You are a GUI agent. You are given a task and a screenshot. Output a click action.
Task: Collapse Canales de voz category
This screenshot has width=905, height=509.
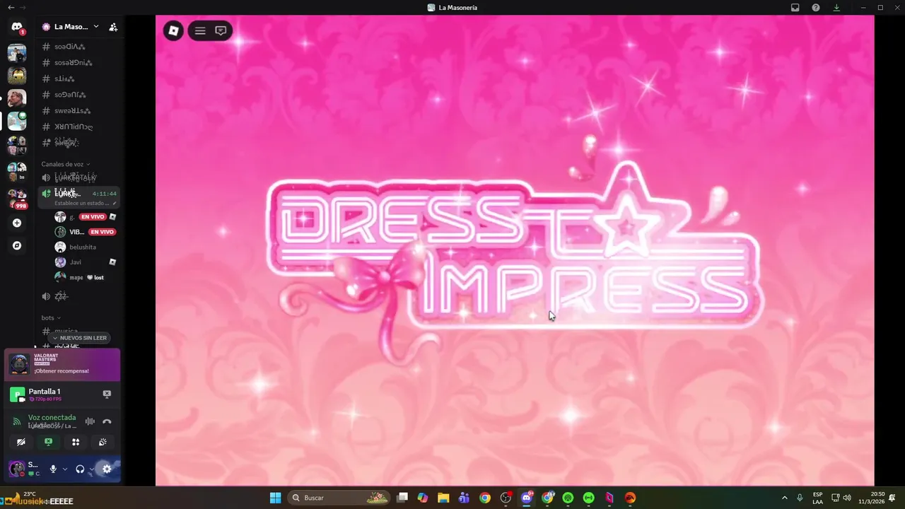click(x=66, y=164)
